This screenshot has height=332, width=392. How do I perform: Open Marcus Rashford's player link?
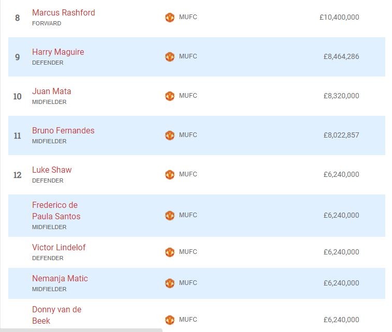coord(63,12)
